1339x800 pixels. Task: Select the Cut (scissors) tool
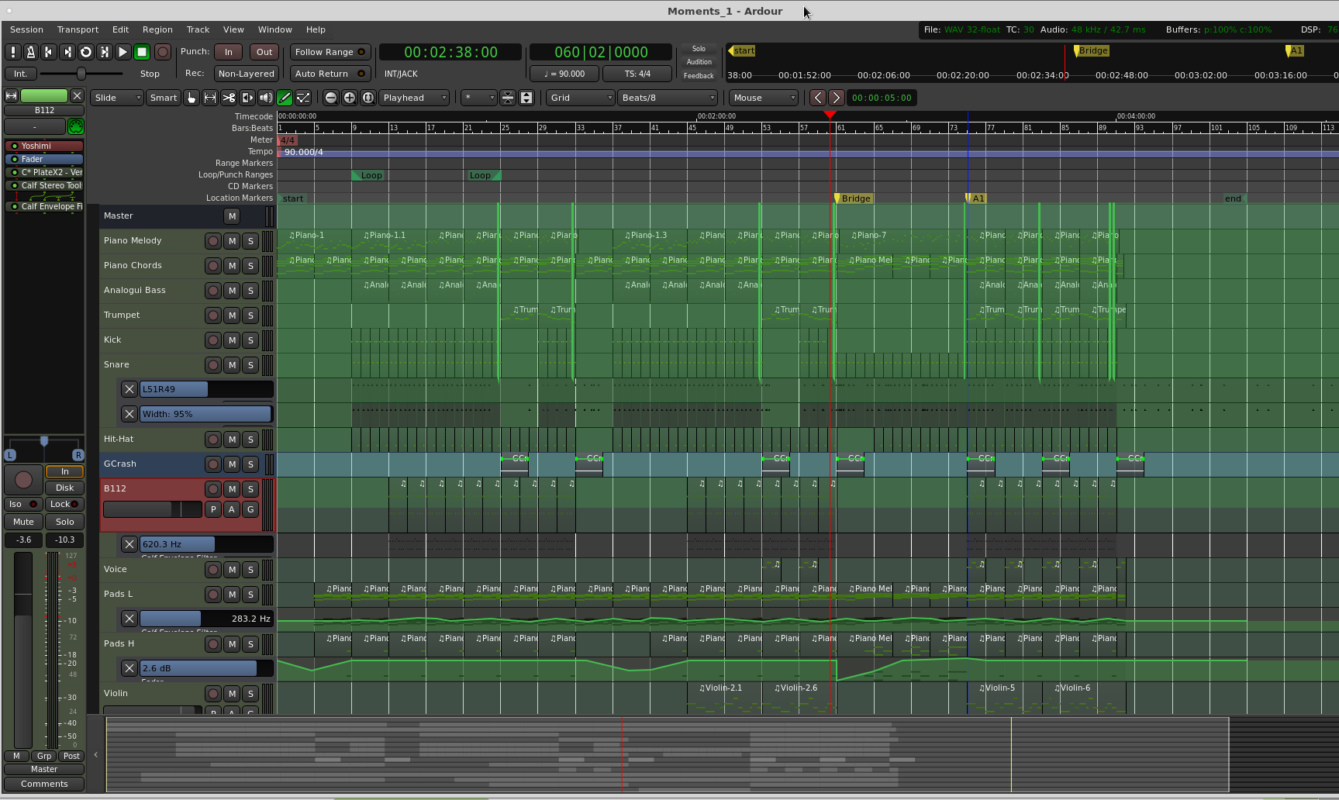click(x=229, y=98)
